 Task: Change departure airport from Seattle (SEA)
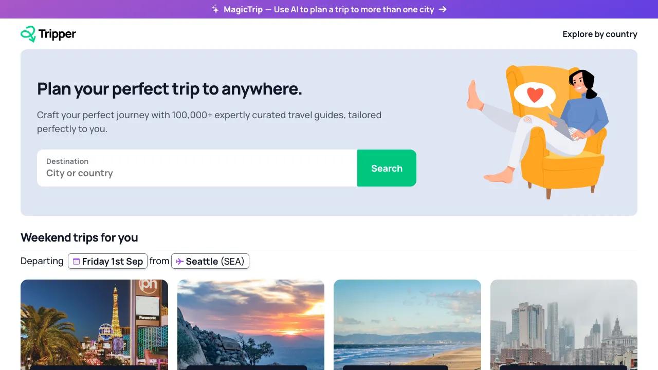210,261
